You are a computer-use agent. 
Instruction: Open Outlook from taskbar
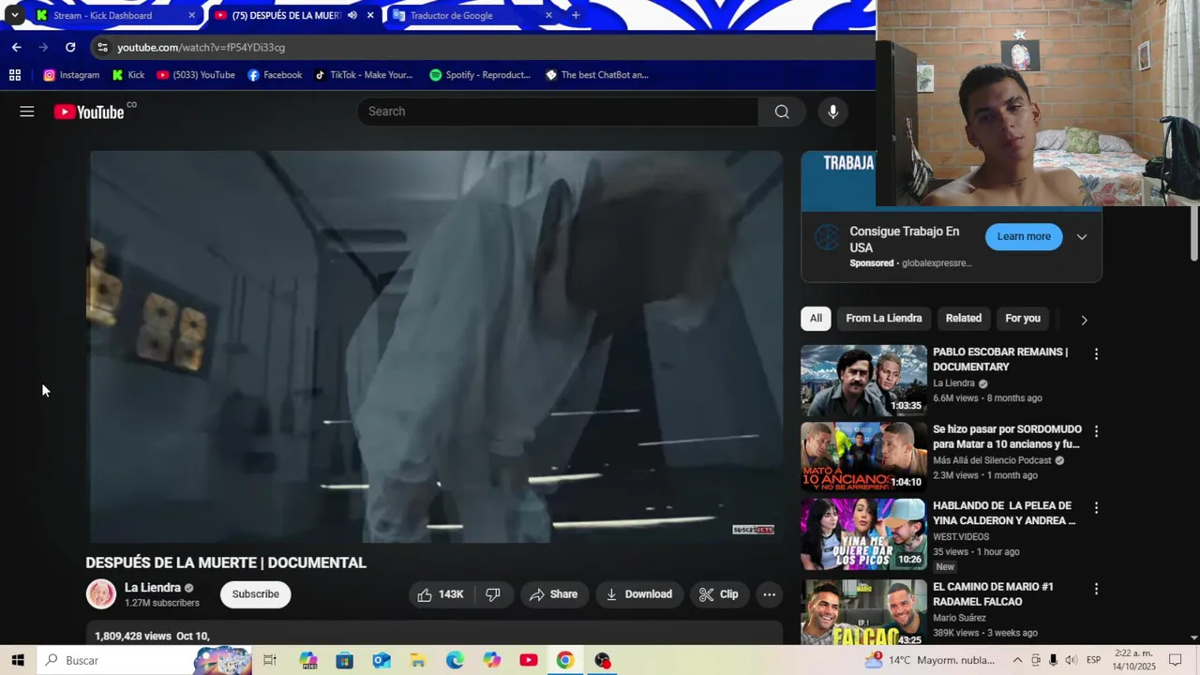382,660
